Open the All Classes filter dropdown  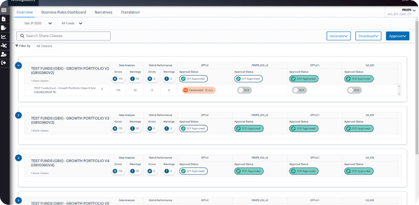(49, 46)
